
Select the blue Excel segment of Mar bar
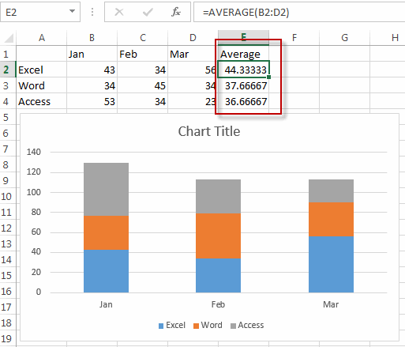click(x=331, y=264)
